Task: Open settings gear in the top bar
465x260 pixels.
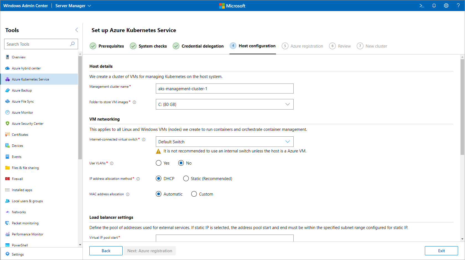Action: [x=446, y=6]
